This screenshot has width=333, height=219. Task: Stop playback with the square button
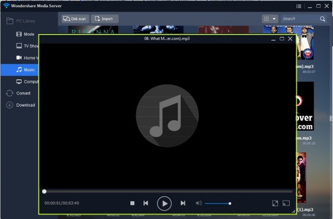[x=132, y=203]
